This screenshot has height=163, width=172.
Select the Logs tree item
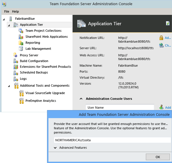click(x=23, y=79)
